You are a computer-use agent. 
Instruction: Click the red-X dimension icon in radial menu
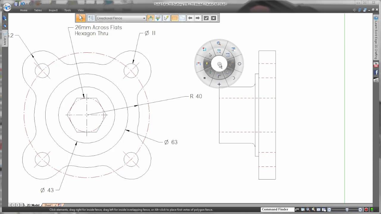(199, 64)
